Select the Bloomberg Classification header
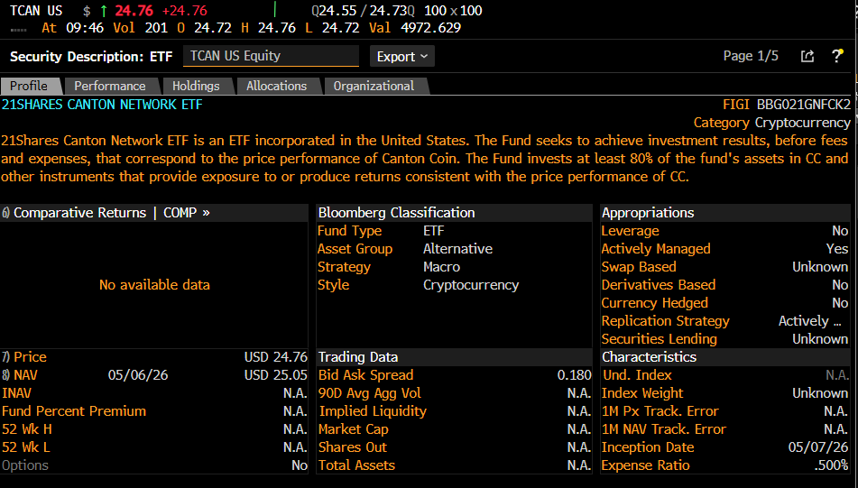 pos(397,213)
